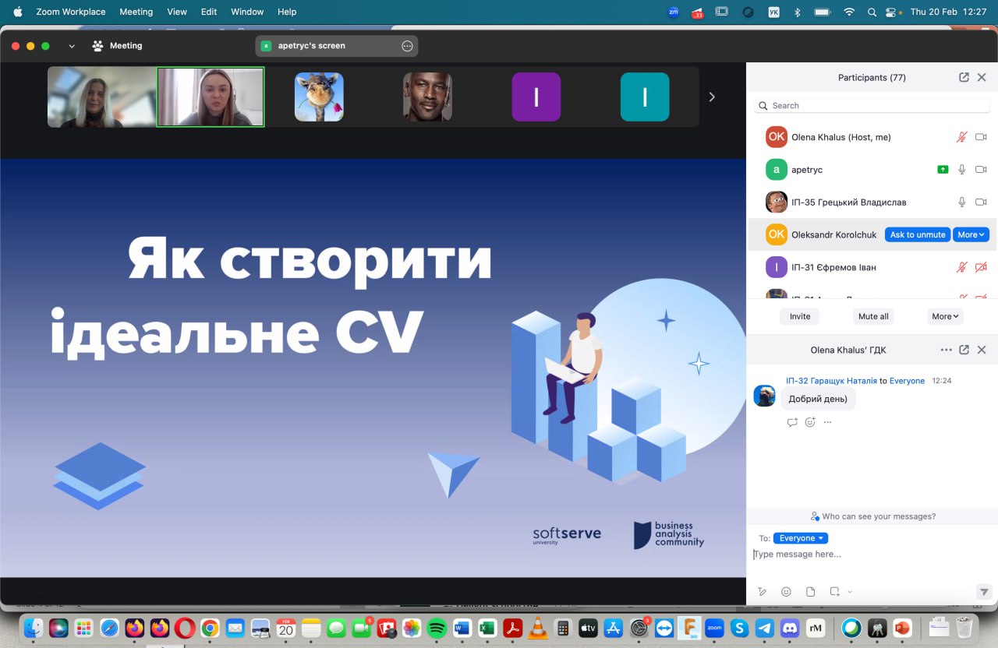Reply to the Добрий день chat message
Viewport: 998px width, 648px height.
[x=792, y=422]
